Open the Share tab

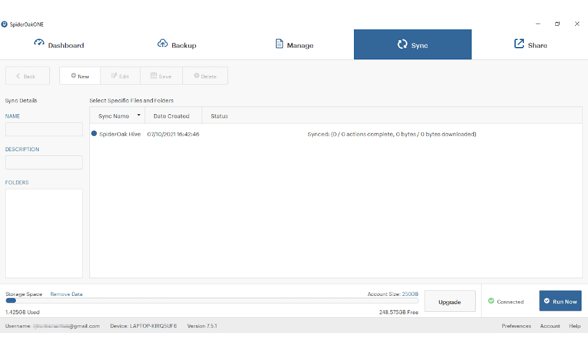[530, 45]
